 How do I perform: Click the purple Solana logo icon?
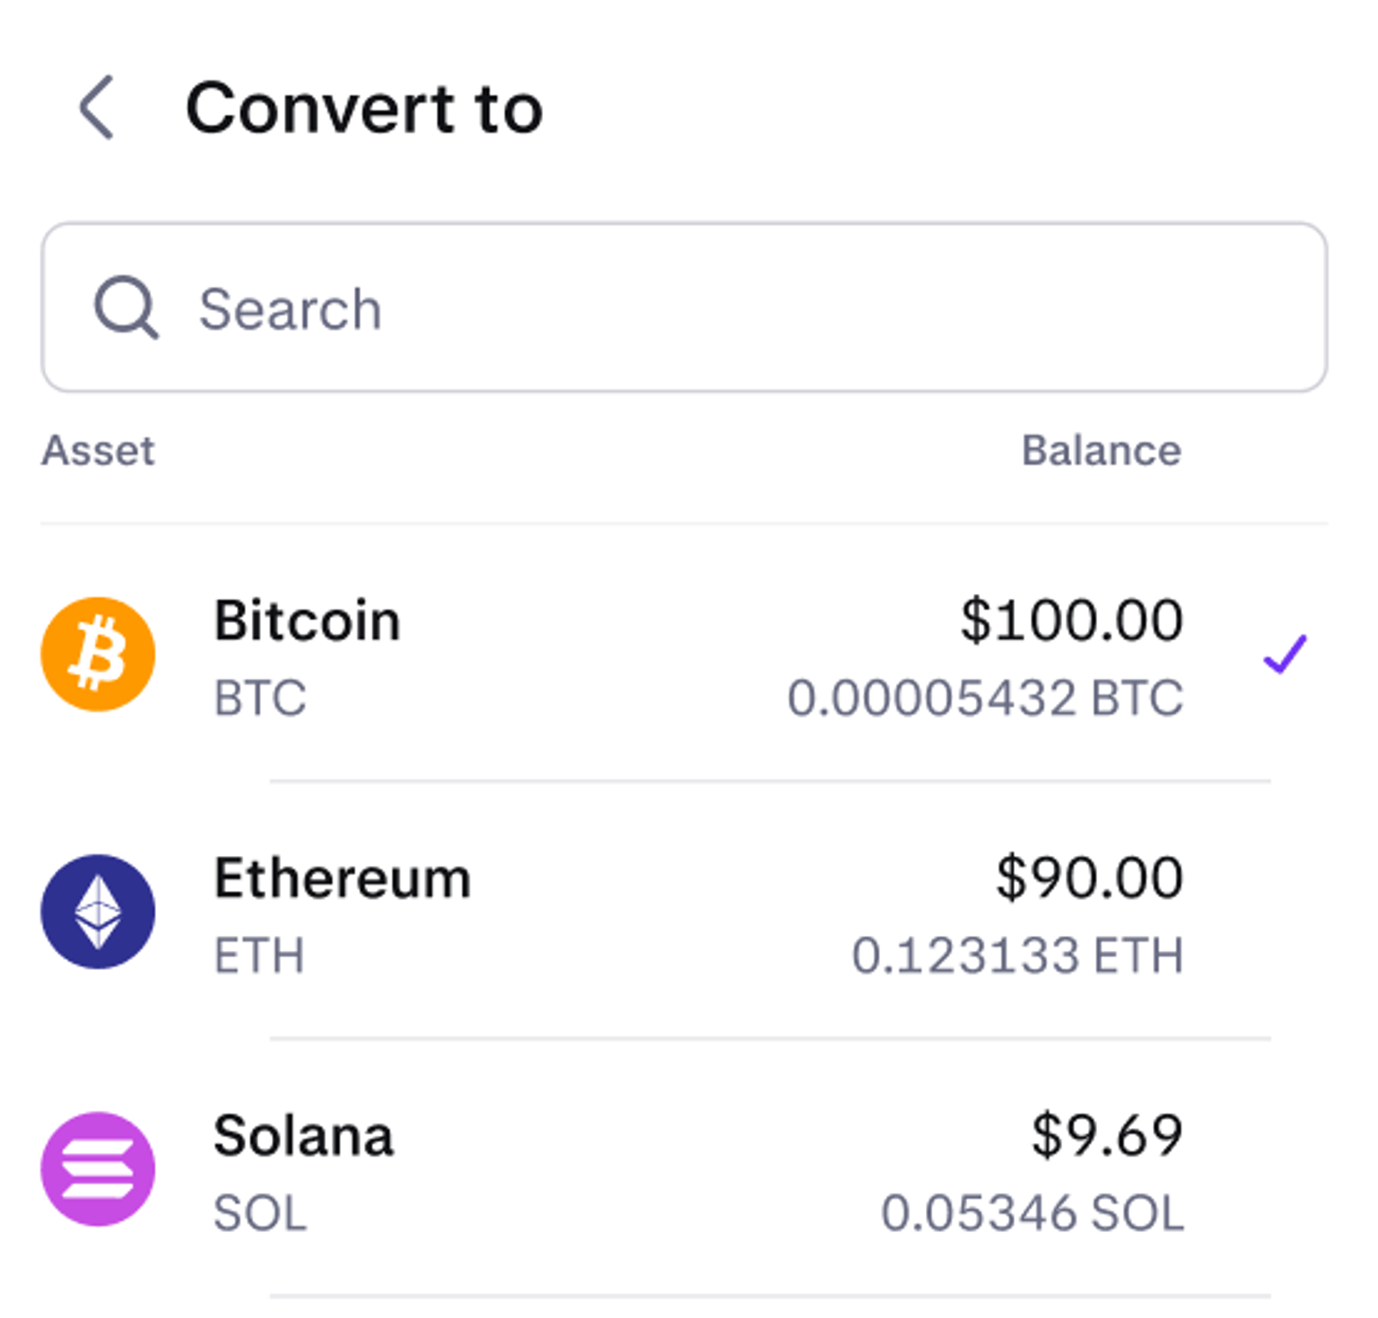(x=98, y=1169)
